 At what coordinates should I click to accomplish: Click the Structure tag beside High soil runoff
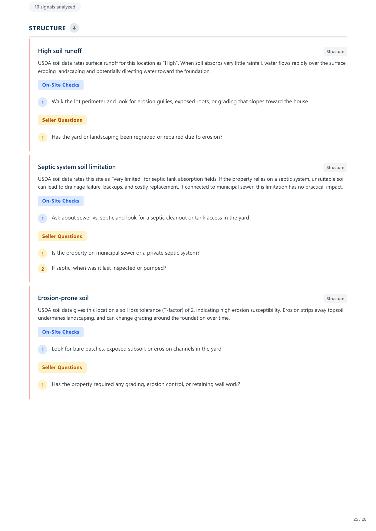point(335,51)
